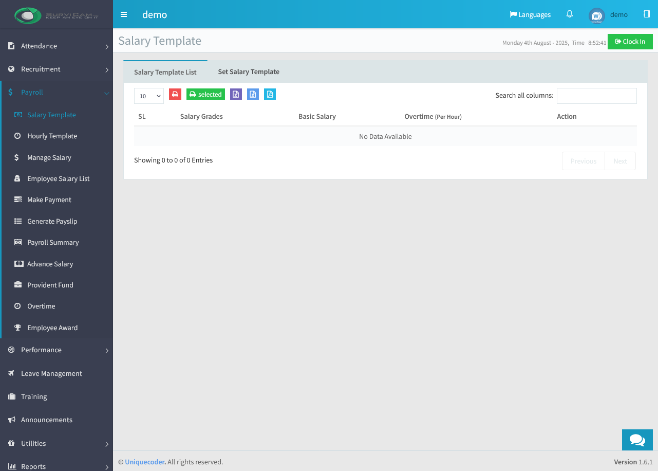Open Make Payment from the sidebar
This screenshot has height=471, width=658.
(57, 200)
